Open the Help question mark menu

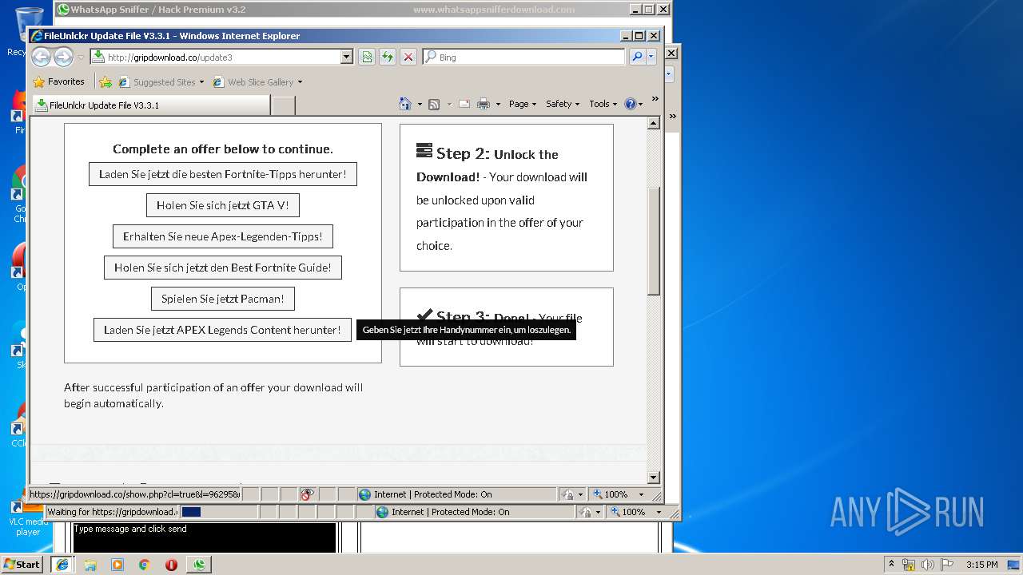point(633,104)
